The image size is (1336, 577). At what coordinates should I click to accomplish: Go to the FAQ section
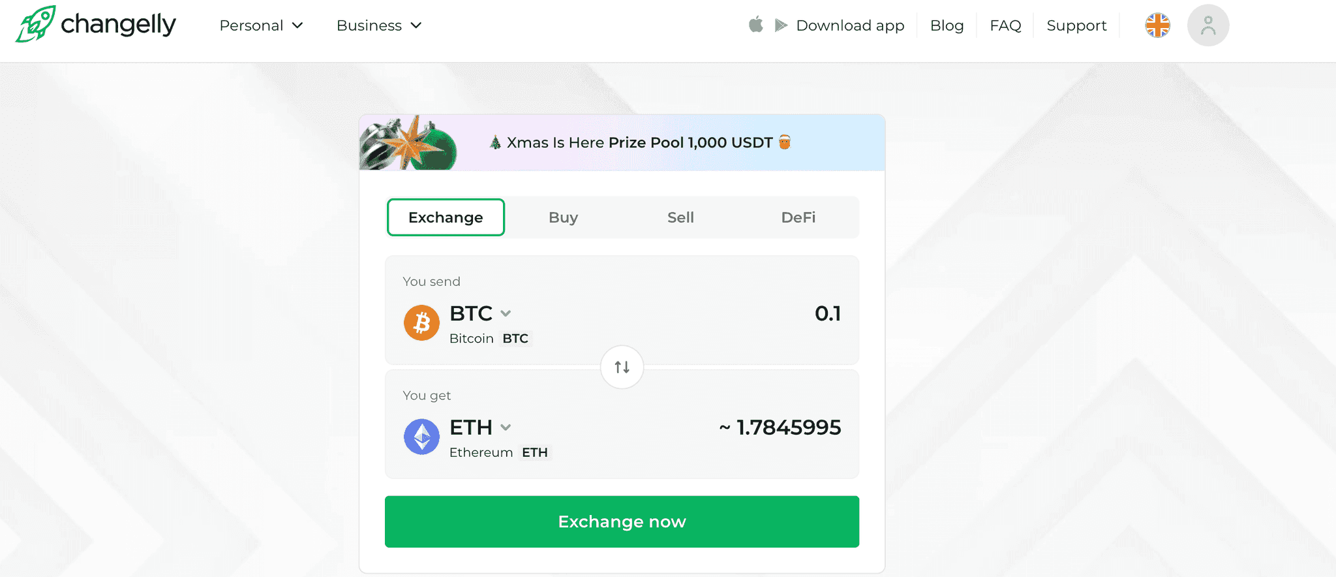click(x=1005, y=25)
